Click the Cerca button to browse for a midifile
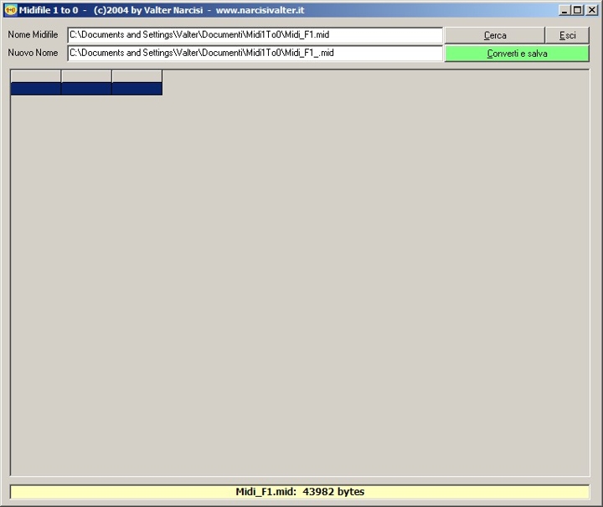The width and height of the screenshot is (603, 507). coord(495,35)
